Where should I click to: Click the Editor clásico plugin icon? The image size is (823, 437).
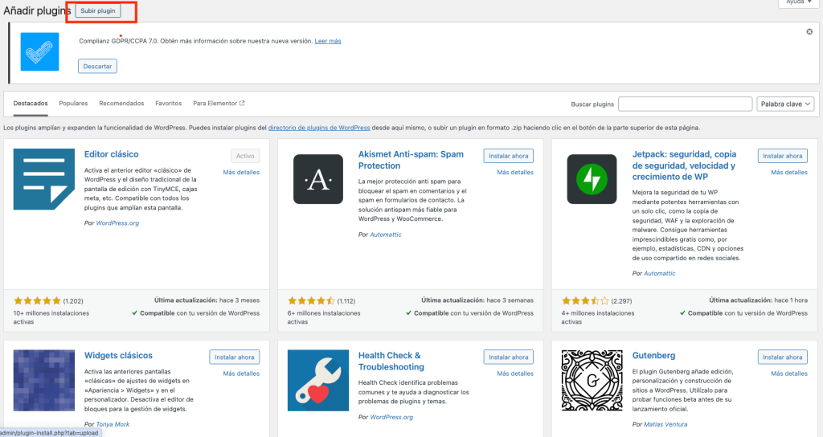click(x=44, y=179)
